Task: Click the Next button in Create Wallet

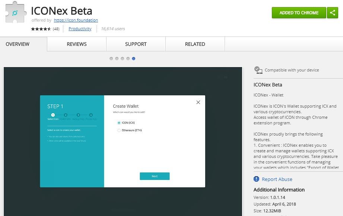Action: coord(155,176)
